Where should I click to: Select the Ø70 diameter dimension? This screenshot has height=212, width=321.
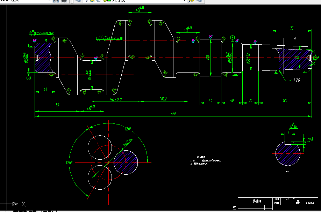(x=208, y=58)
